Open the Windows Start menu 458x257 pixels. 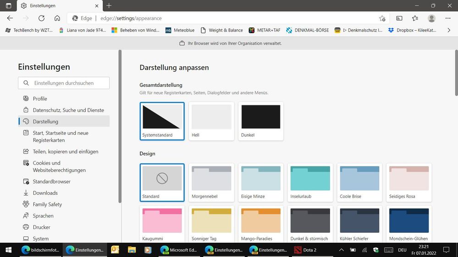[x=8, y=250]
